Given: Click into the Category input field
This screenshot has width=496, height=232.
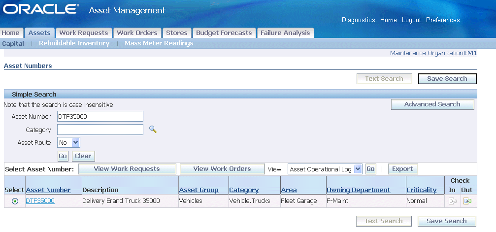Looking at the screenshot, I should tap(100, 130).
